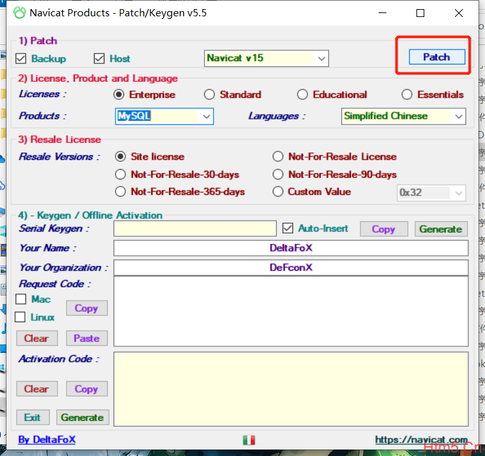This screenshot has width=485, height=456.
Task: Maximize the Patch/Keygen window
Action: pyautogui.click(x=420, y=12)
